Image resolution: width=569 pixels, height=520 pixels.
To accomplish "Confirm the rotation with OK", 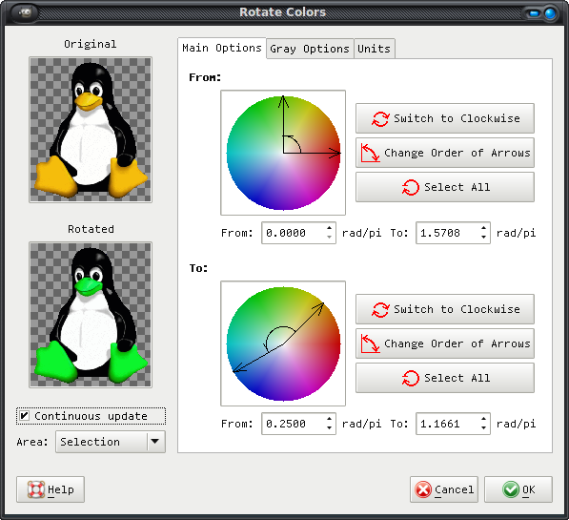I will [518, 489].
